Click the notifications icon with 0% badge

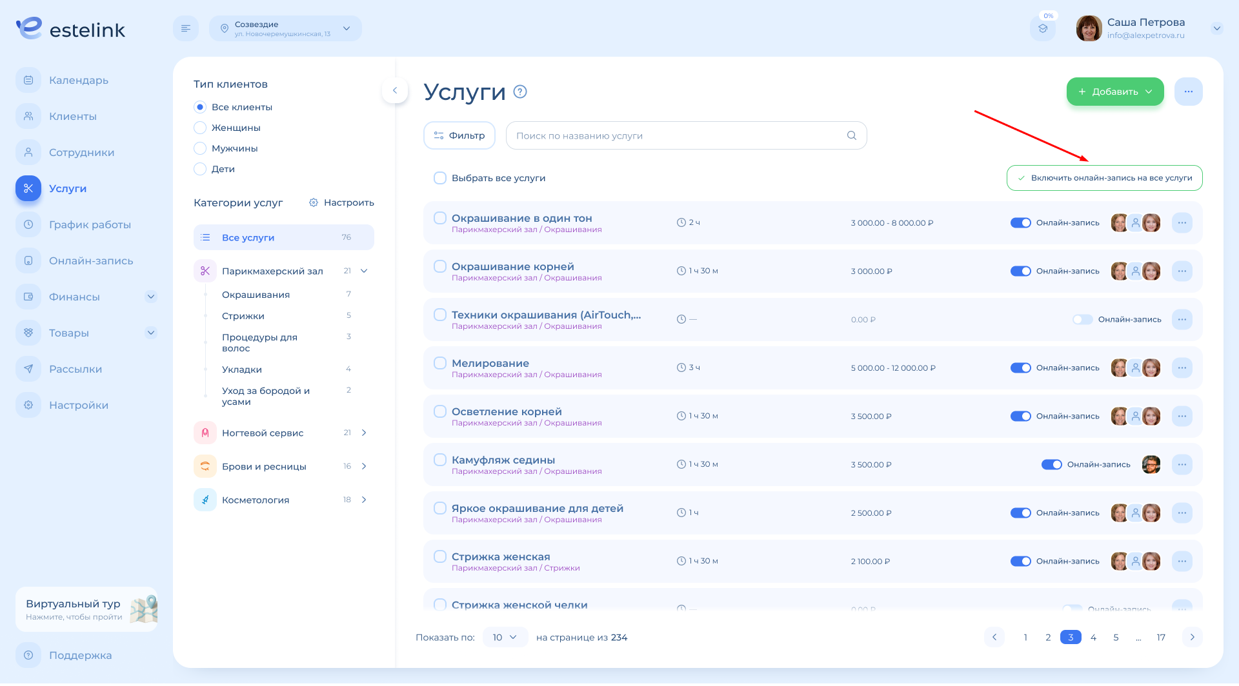pos(1043,28)
